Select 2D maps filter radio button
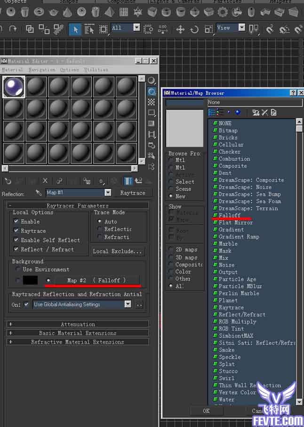Viewport: 304px width, 427px height. (x=171, y=249)
